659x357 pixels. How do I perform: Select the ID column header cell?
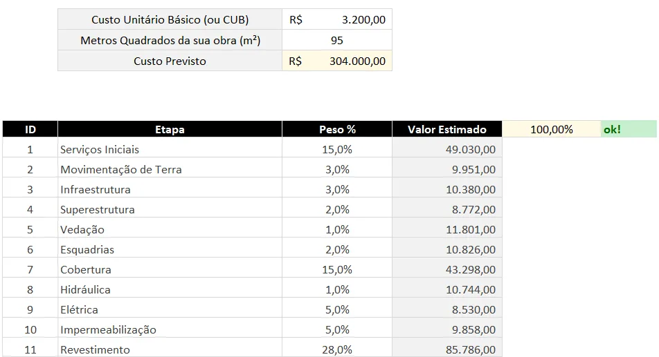click(x=30, y=130)
